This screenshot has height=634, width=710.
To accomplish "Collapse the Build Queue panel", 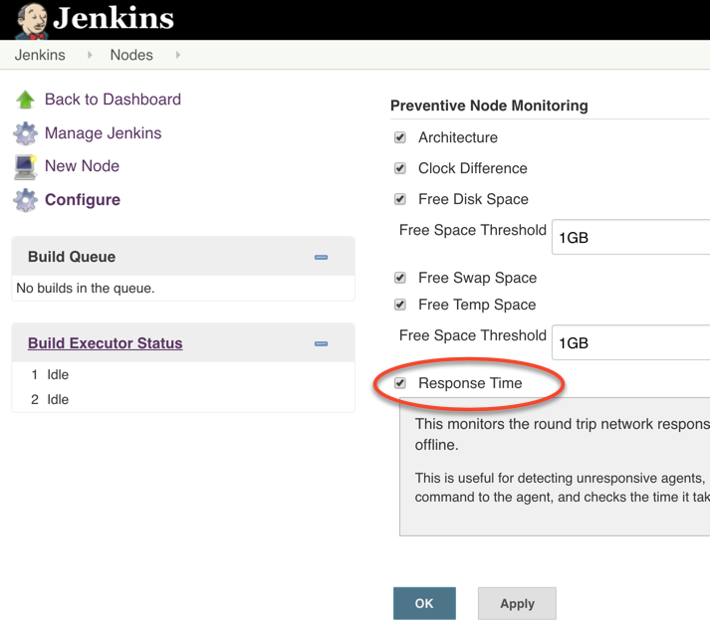I will pyautogui.click(x=321, y=257).
